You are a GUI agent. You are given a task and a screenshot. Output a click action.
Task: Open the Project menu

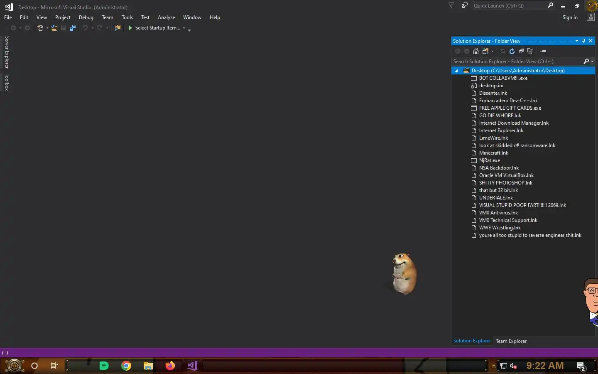[63, 17]
